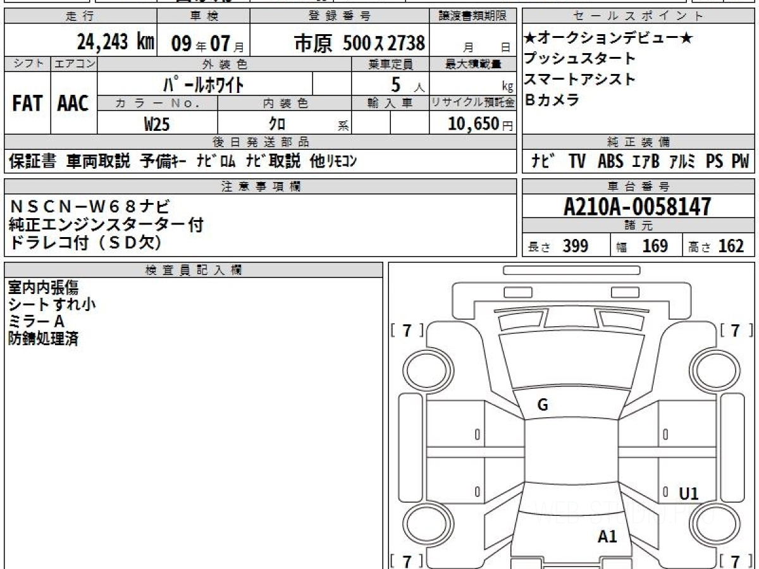Click the G mark on the windshield diagram
Image resolution: width=759 pixels, height=569 pixels.
[542, 406]
